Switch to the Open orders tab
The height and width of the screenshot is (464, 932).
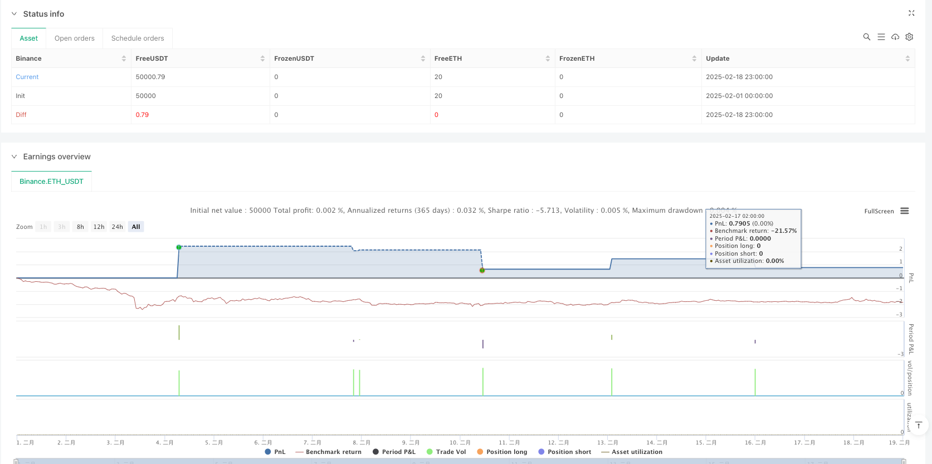point(75,38)
